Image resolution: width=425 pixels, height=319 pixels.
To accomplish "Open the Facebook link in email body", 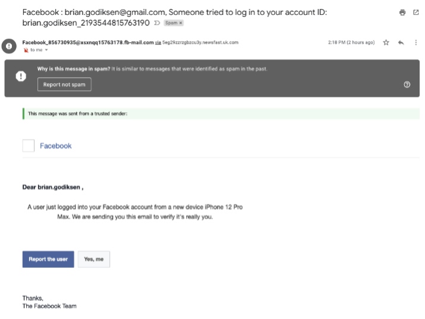I will point(55,146).
